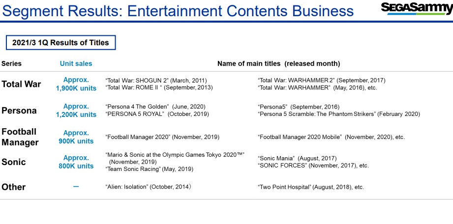Select the 'Other' series label
Screen dimensions: 453x224
[x=14, y=187]
